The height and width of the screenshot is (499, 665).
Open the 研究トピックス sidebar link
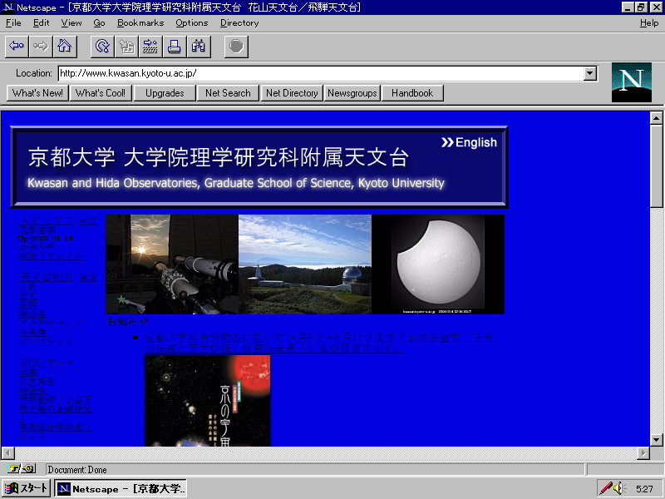(52, 255)
